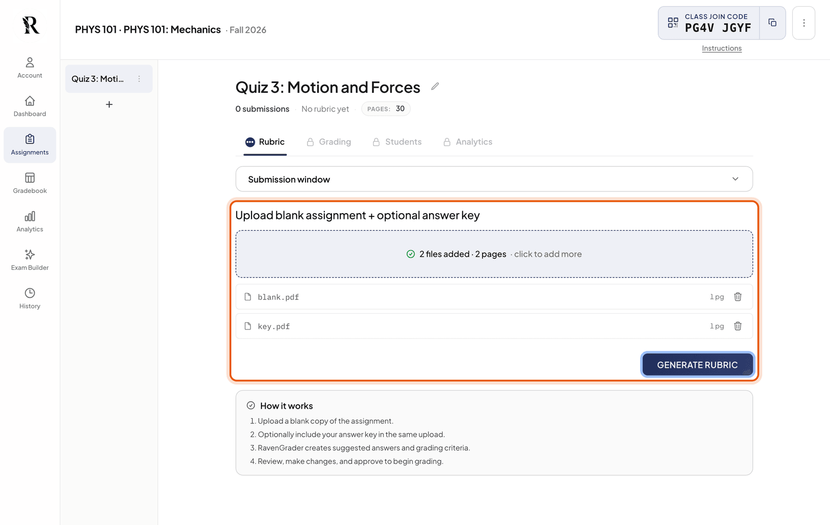Click the 'Fall 2026' term label
The width and height of the screenshot is (830, 525).
point(248,30)
